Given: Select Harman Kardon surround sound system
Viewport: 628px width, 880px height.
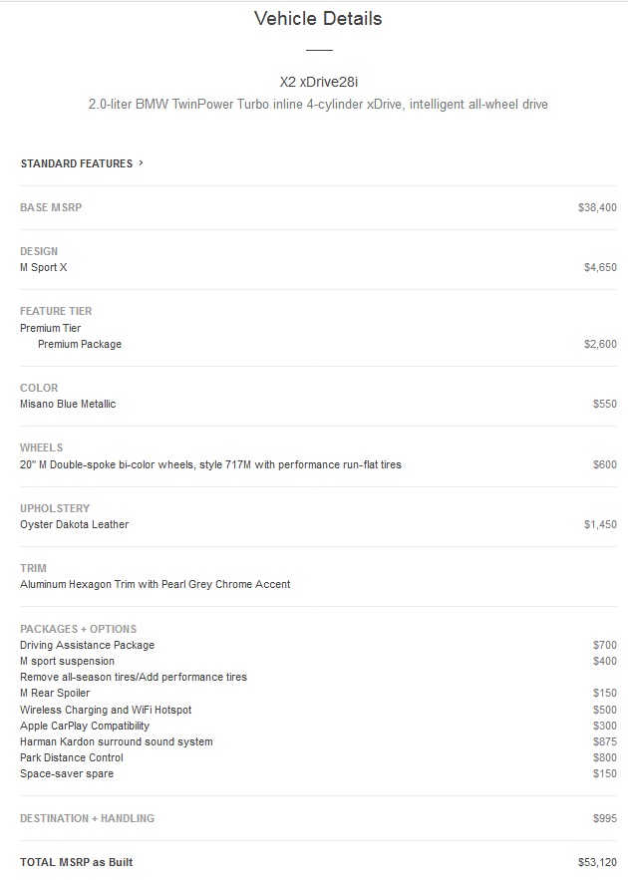Looking at the screenshot, I should (x=117, y=741).
